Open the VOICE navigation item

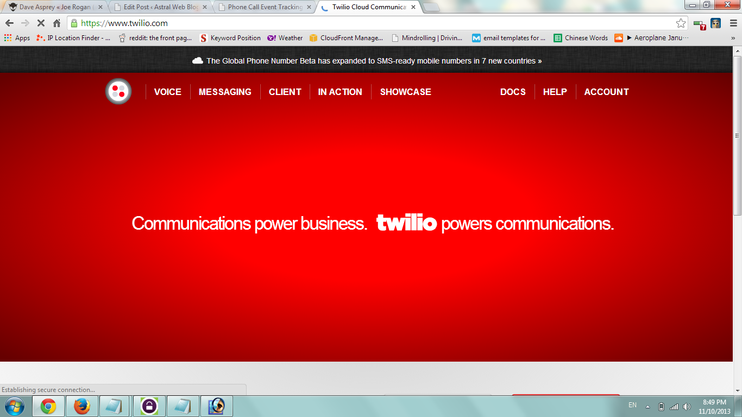click(168, 92)
